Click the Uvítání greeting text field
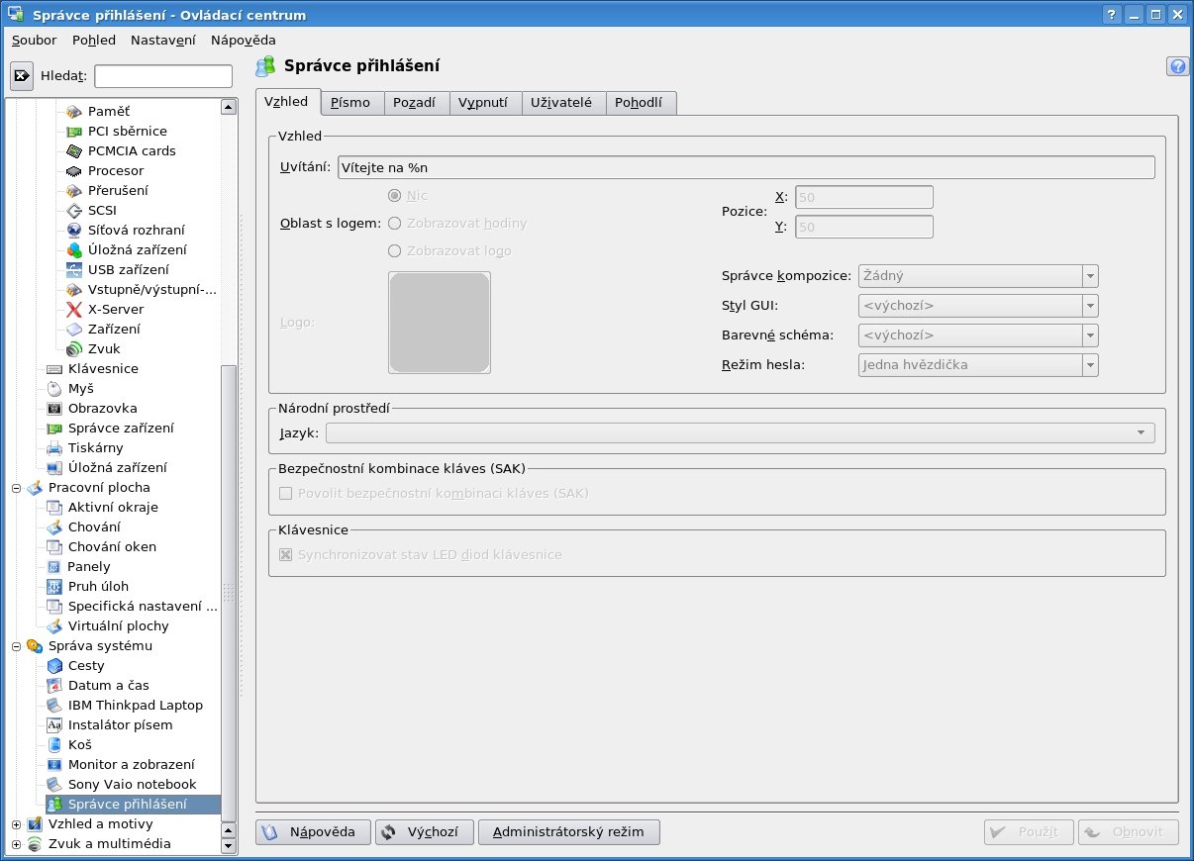The height and width of the screenshot is (861, 1194). [746, 167]
